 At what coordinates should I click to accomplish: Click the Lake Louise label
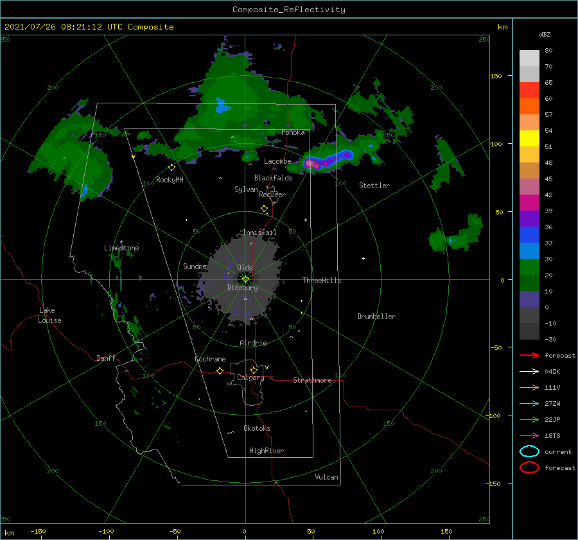tap(49, 315)
